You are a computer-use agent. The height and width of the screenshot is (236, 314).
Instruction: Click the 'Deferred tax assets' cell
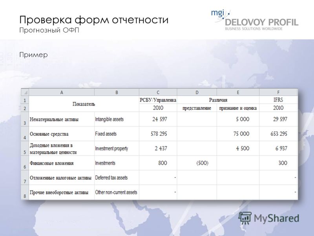117,178
